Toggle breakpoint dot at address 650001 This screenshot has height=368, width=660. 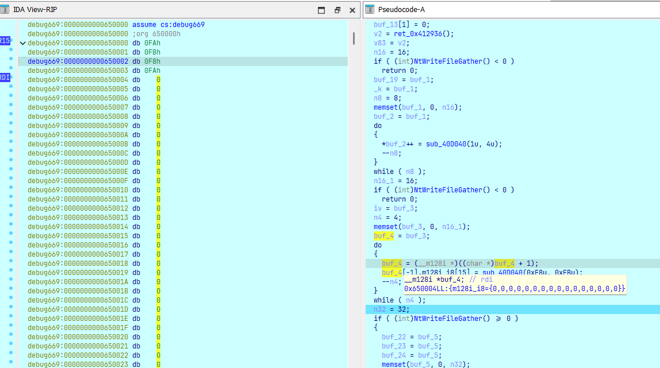click(x=11, y=52)
